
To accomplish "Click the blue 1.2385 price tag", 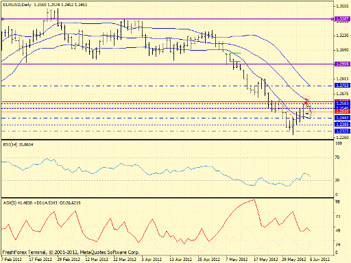I will [x=342, y=125].
